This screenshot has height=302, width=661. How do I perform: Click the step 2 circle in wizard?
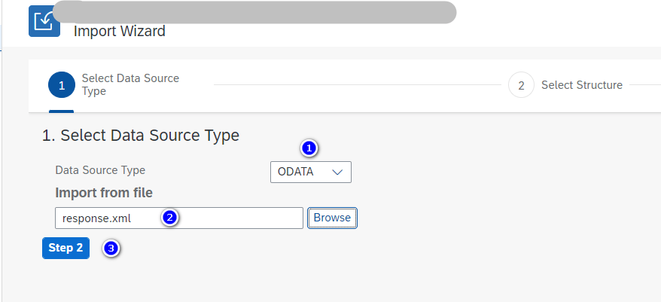(x=521, y=85)
